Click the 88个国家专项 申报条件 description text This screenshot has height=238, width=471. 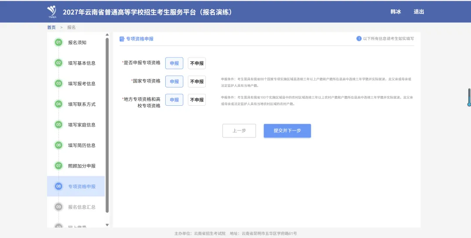316,82
